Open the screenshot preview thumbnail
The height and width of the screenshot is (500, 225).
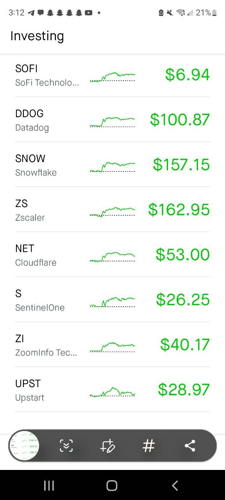coord(24,446)
